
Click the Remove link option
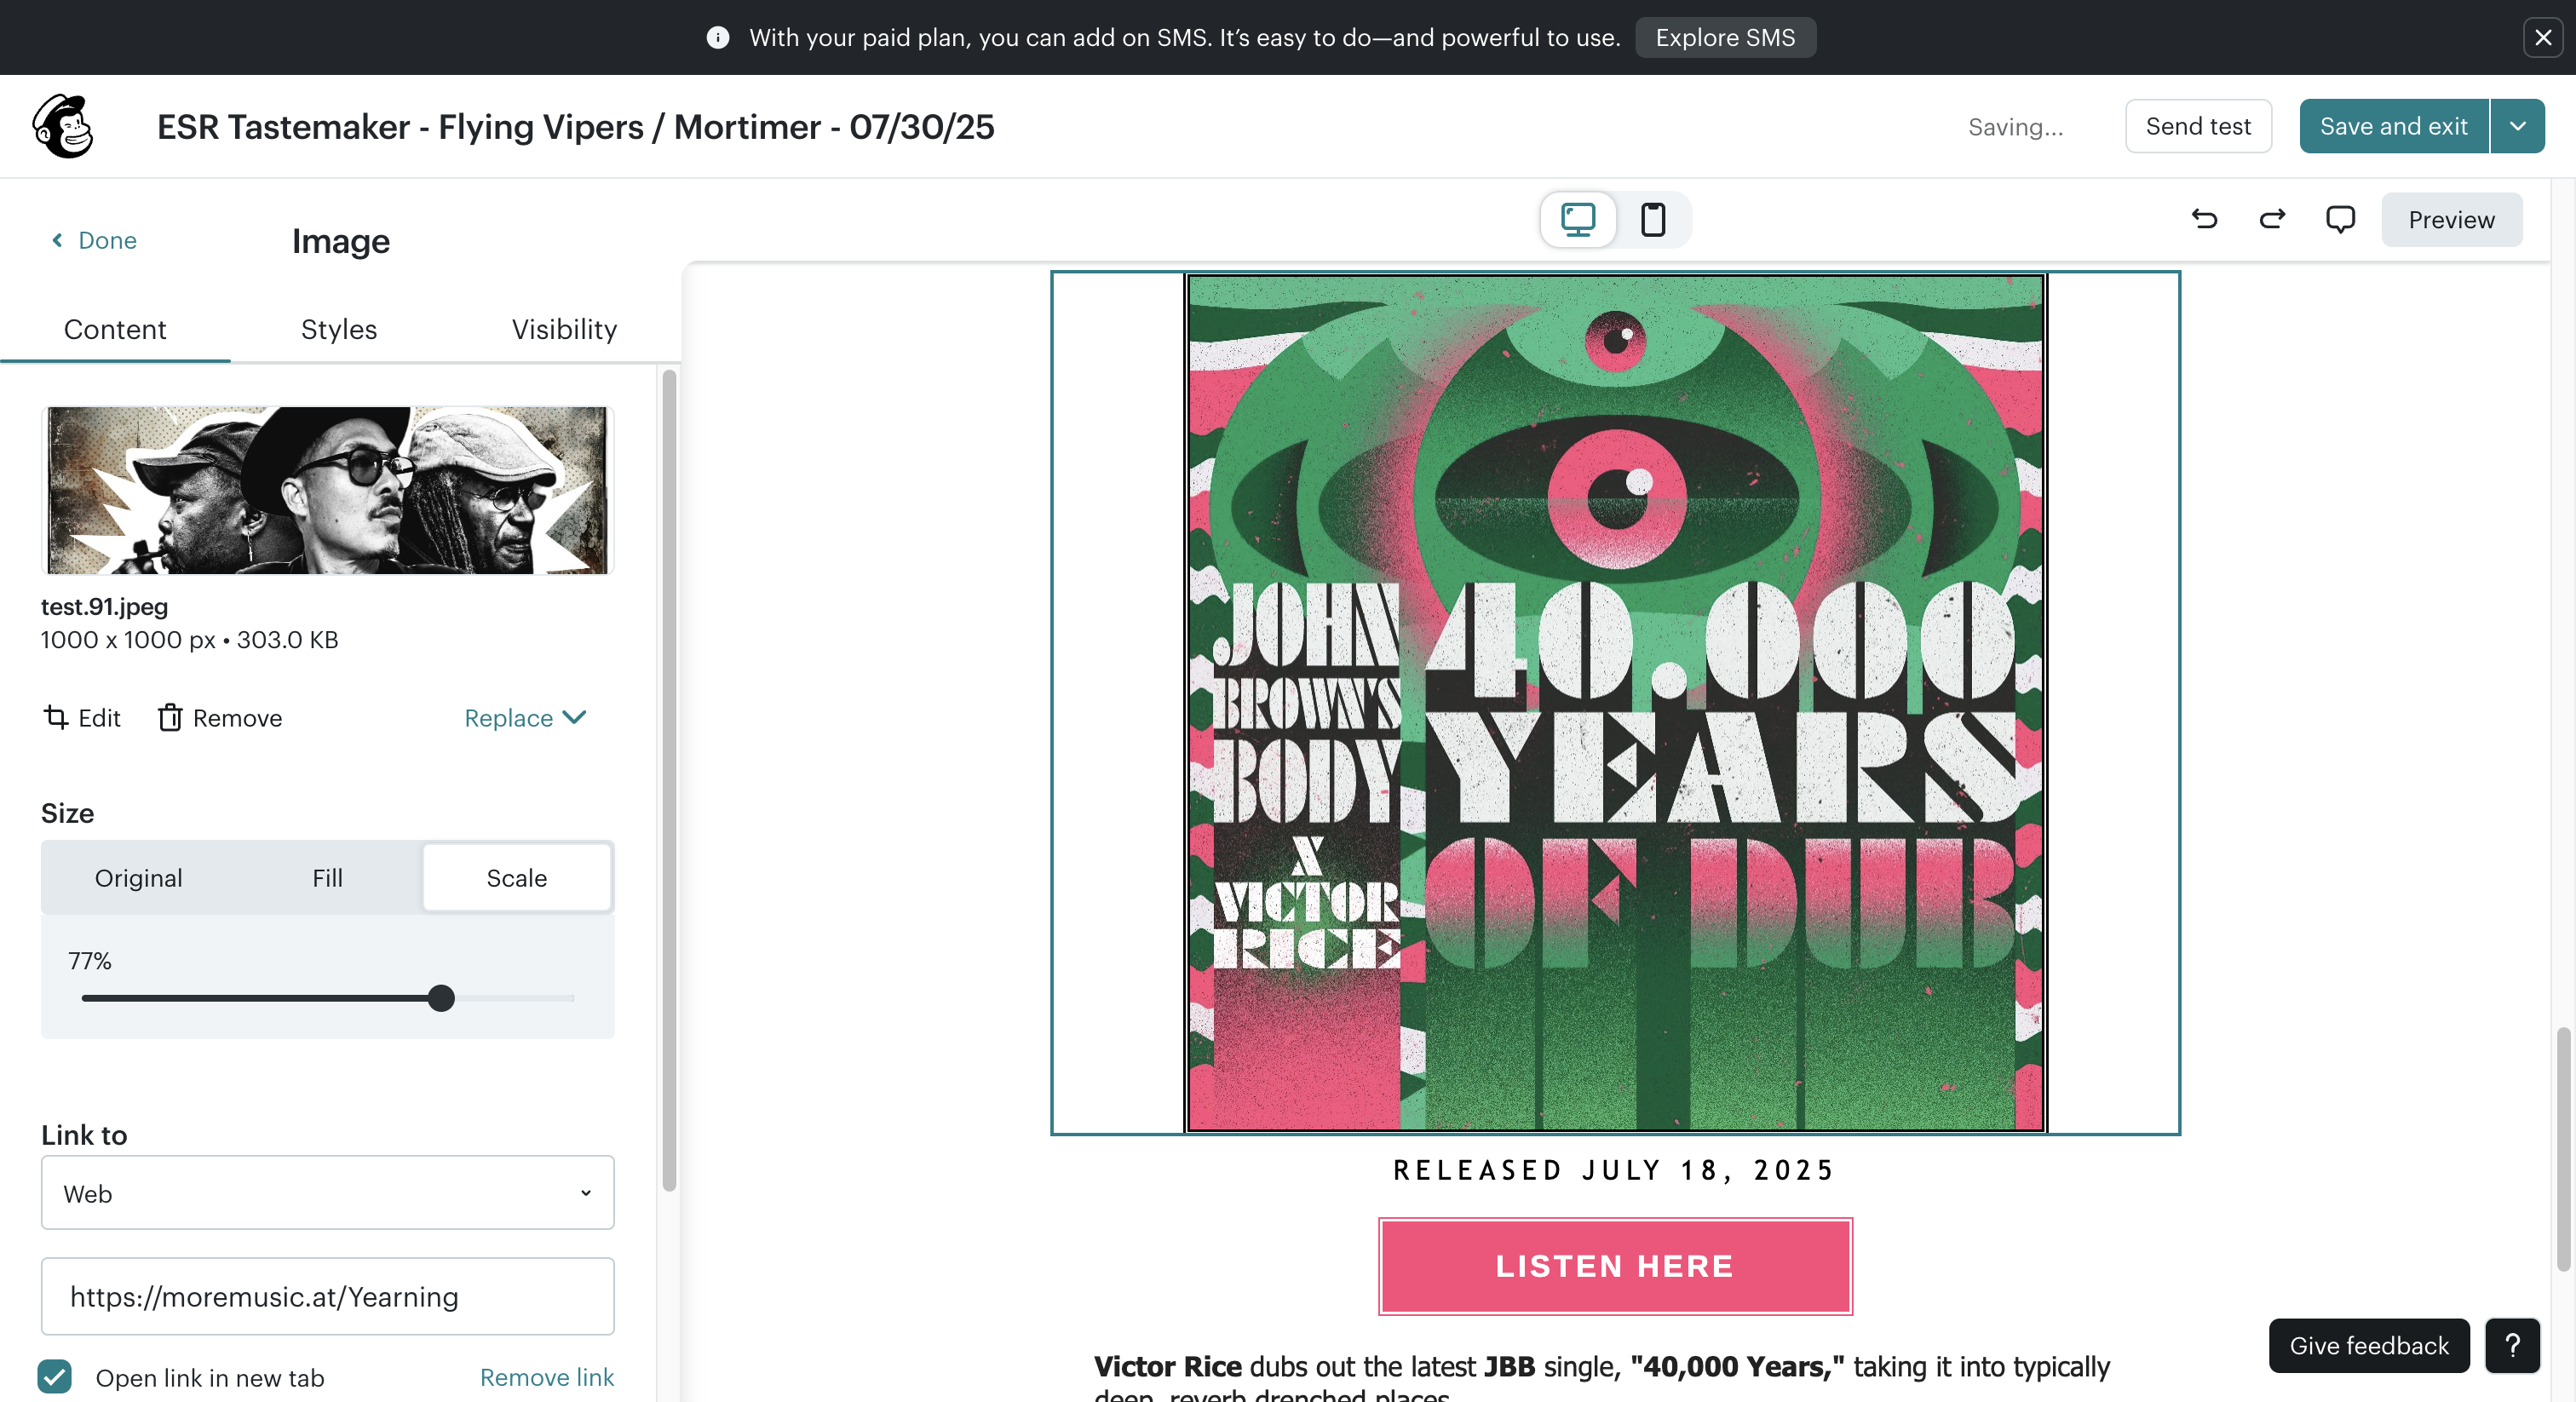click(x=547, y=1377)
